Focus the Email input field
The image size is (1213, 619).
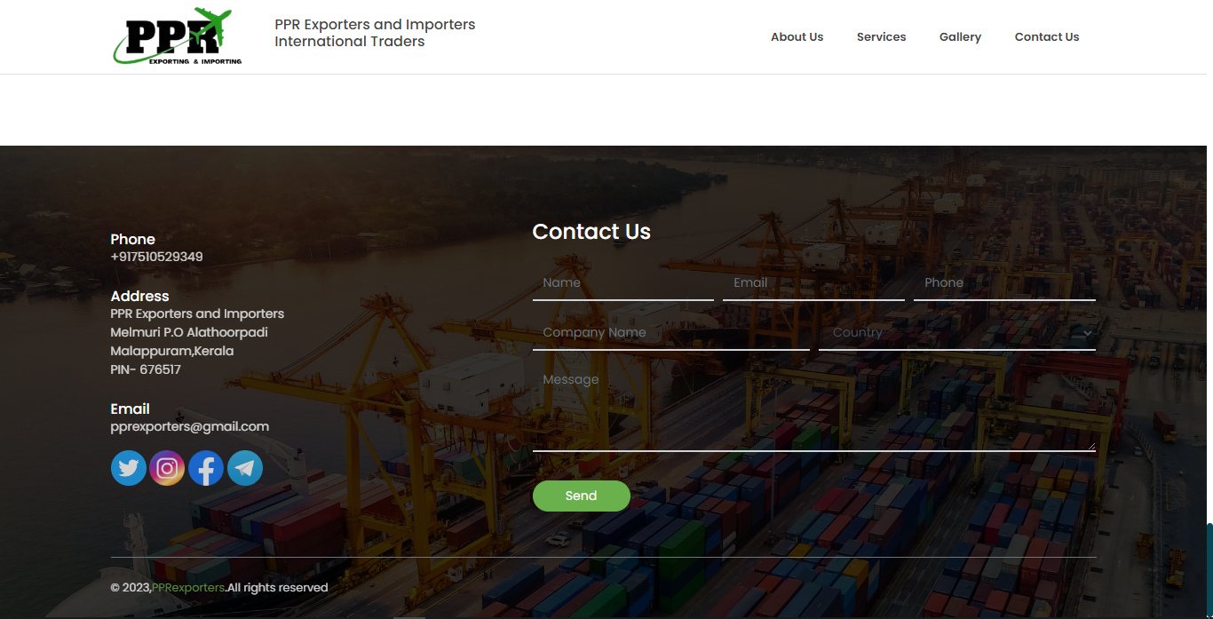(813, 282)
